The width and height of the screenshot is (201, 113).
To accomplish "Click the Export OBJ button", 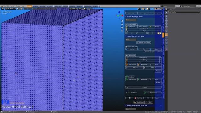I will 143,13.
